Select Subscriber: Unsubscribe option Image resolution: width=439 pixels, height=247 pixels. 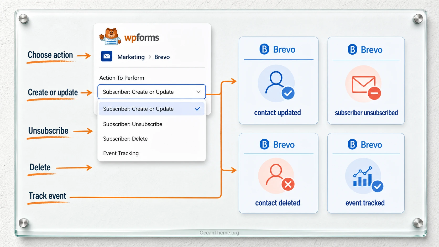pyautogui.click(x=151, y=124)
